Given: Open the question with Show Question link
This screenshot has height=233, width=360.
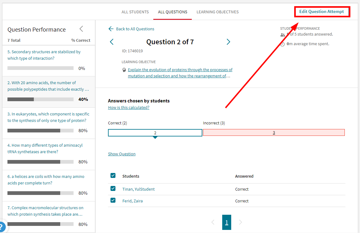Looking at the screenshot, I should tap(122, 154).
